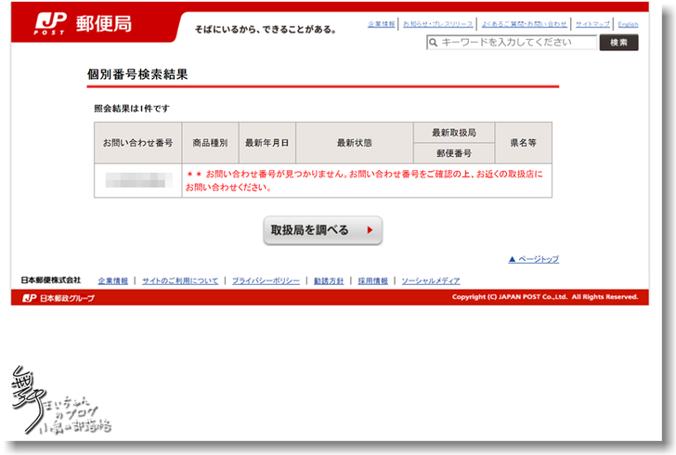Open 採用情報 footer link
The width and height of the screenshot is (676, 455).
(373, 280)
